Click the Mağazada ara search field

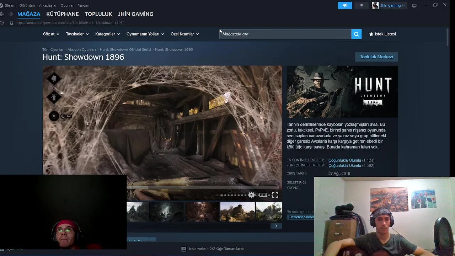point(285,34)
